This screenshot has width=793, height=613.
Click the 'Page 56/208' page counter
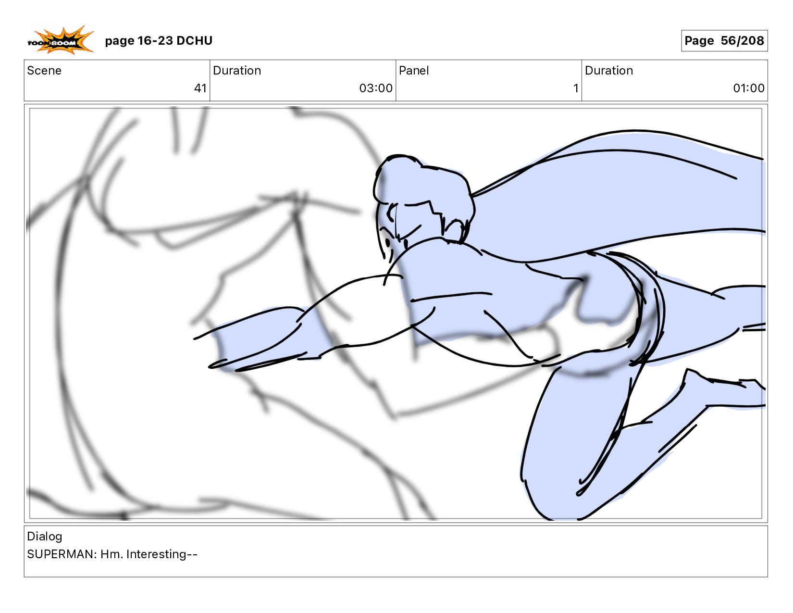(724, 41)
